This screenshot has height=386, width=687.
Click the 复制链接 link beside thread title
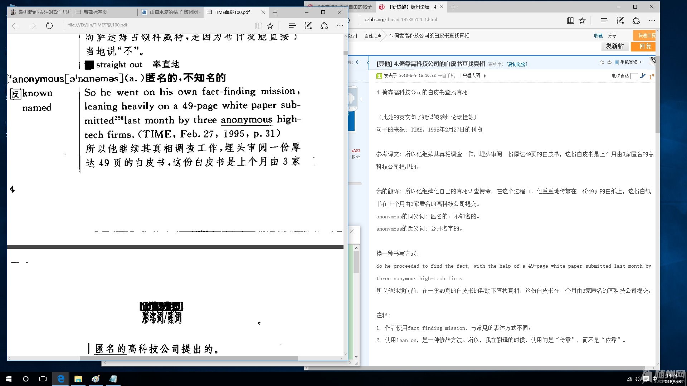517,65
